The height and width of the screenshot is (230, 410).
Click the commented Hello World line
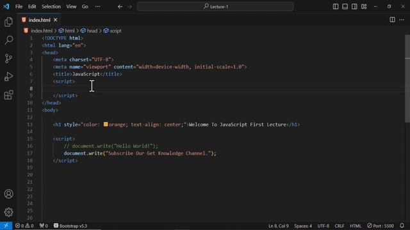pos(111,146)
